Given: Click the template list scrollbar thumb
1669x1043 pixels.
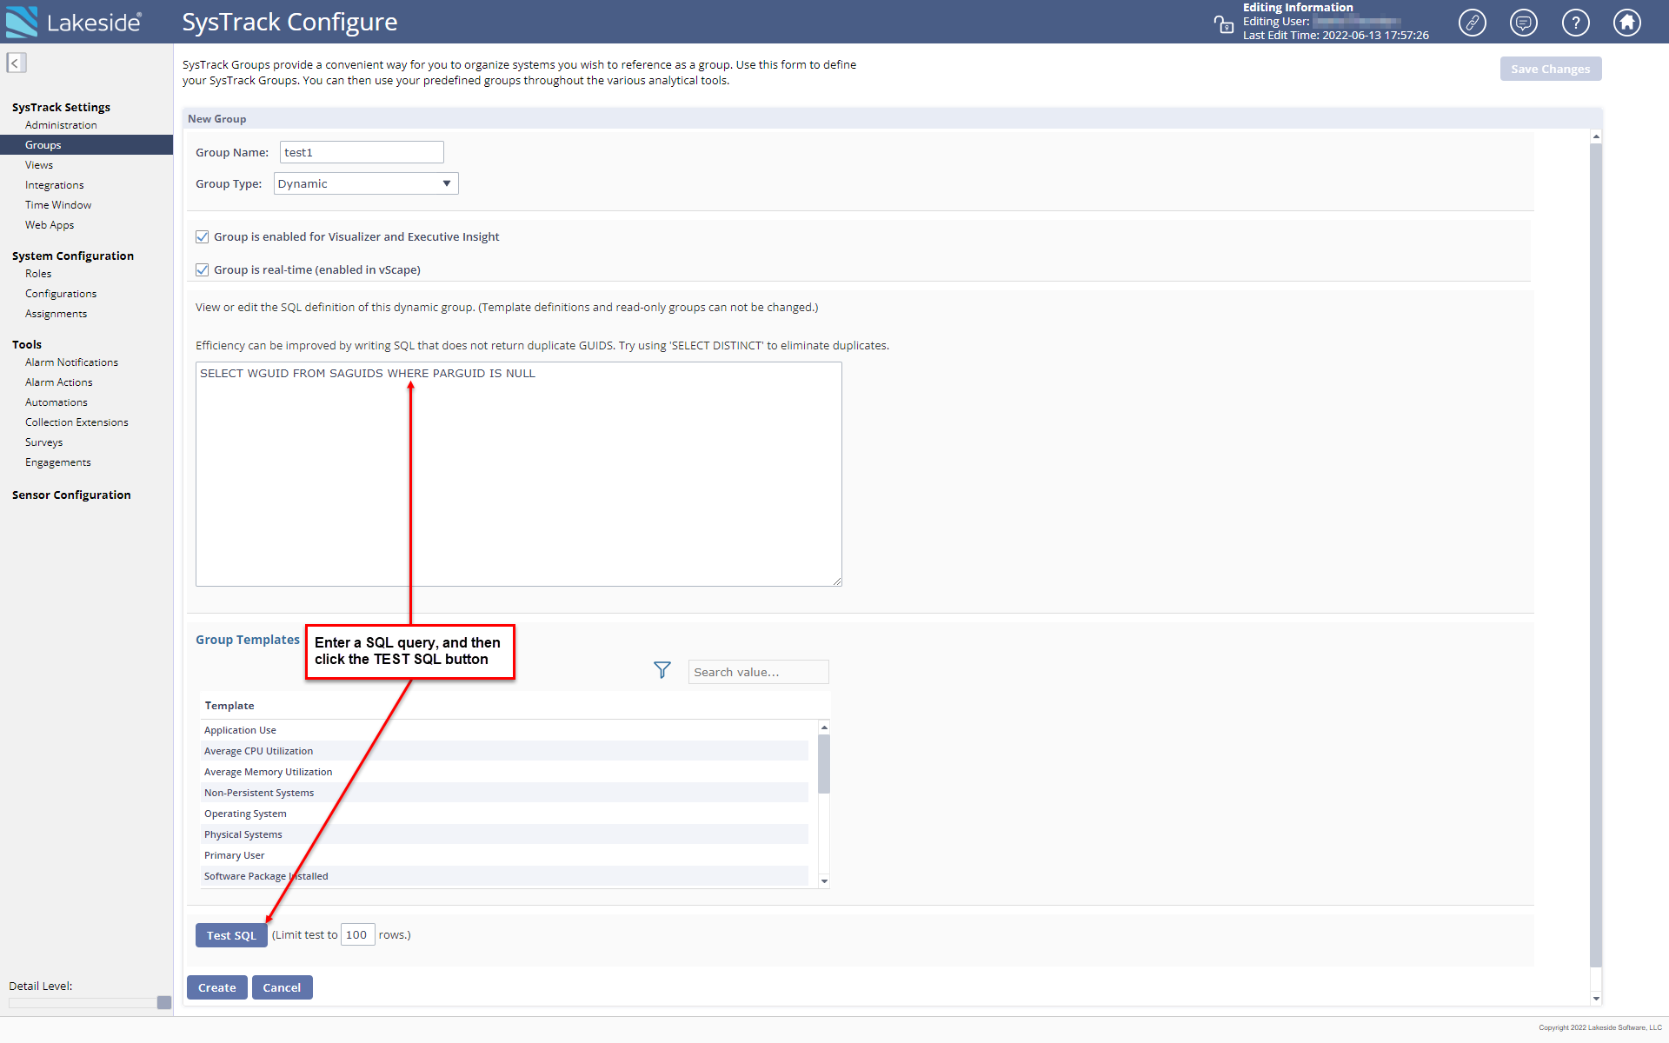Looking at the screenshot, I should (x=824, y=764).
